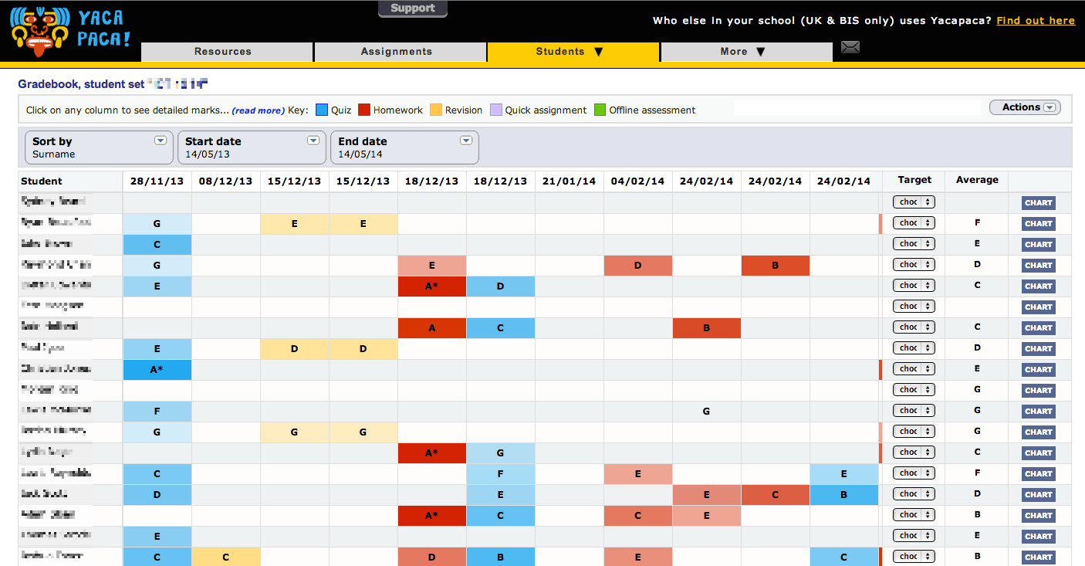
Task: Open the choc Target dropdown for the first student
Action: pyautogui.click(x=914, y=202)
